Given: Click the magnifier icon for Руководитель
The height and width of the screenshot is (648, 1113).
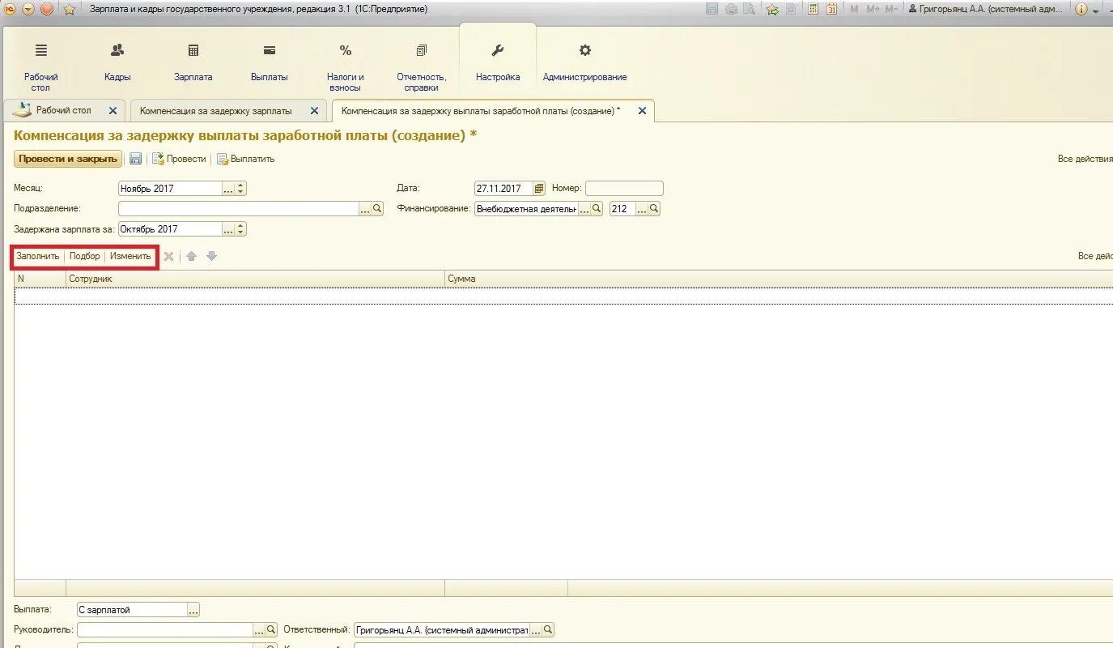Looking at the screenshot, I should pos(271,629).
